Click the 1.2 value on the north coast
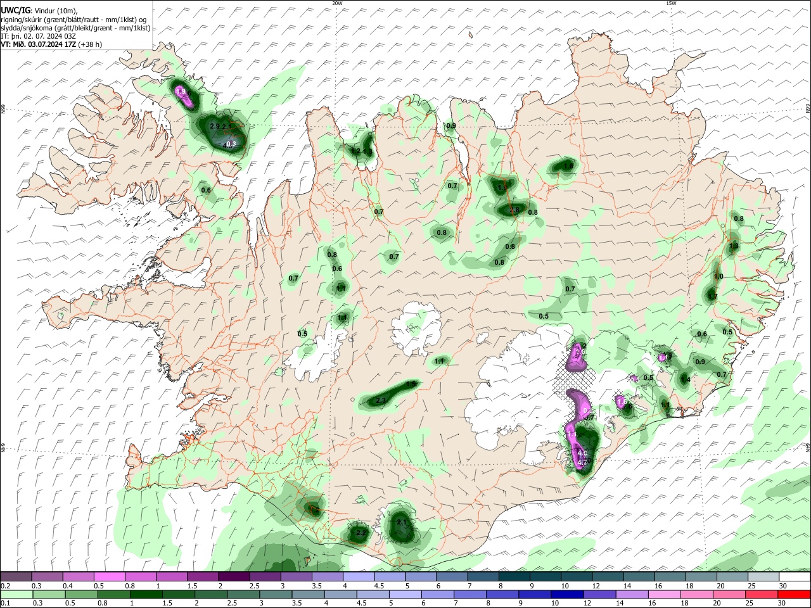Image resolution: width=811 pixels, height=608 pixels. (x=355, y=151)
